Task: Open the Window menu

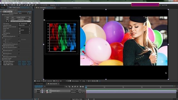Action: (34, 3)
